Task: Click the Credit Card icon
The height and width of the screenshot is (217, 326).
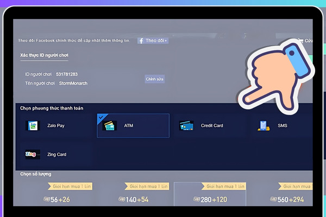Action: tap(186, 126)
